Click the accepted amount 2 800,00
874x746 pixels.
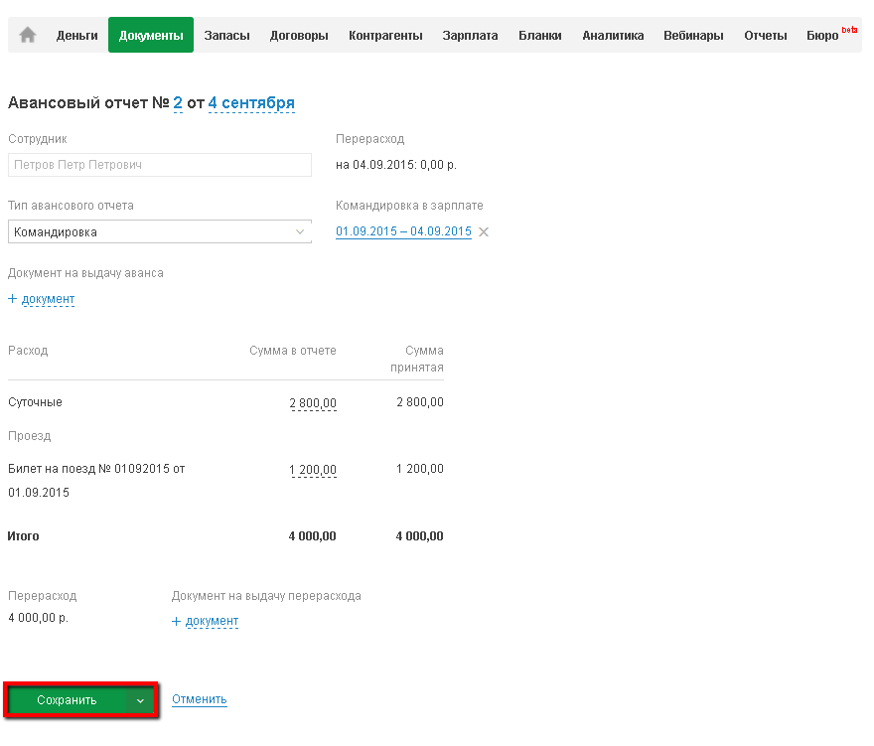coord(420,402)
